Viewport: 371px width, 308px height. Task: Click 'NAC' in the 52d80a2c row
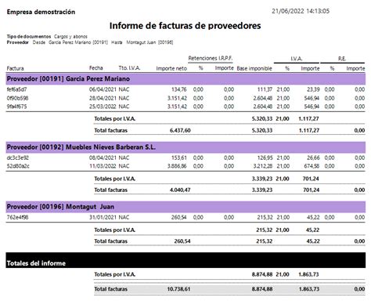point(124,166)
